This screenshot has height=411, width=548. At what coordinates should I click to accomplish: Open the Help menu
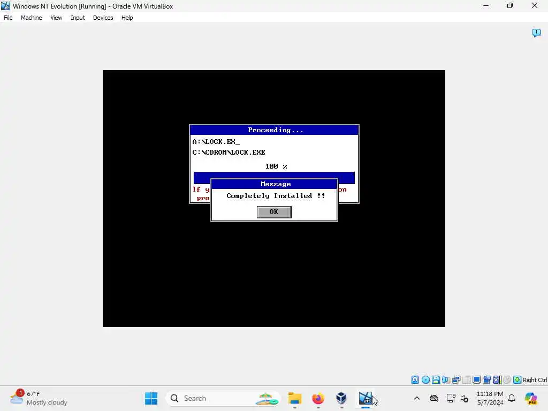point(127,18)
